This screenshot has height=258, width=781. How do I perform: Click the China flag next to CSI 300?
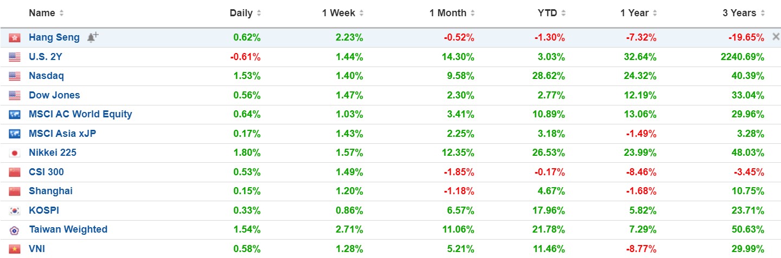(x=15, y=173)
